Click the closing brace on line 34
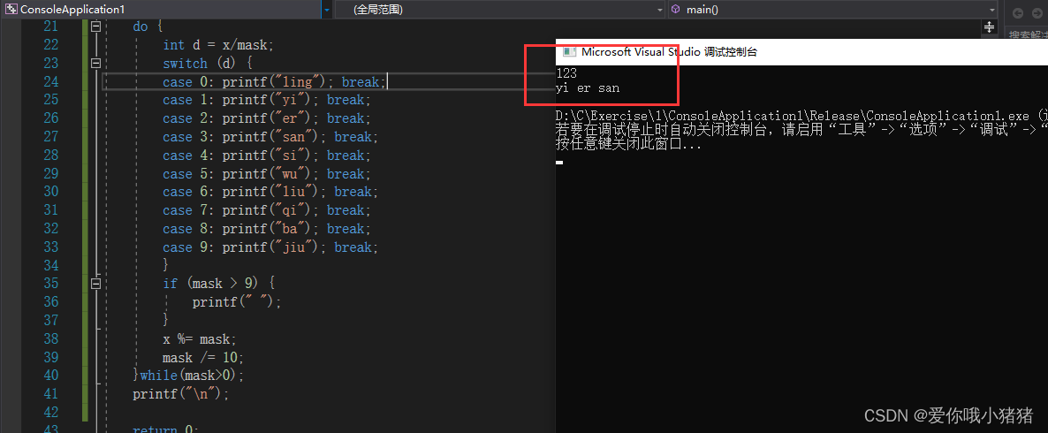 [166, 265]
